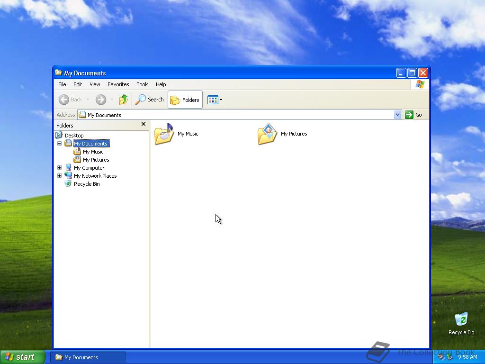Open the File menu
Screen dimensions: 485x364
(62, 84)
